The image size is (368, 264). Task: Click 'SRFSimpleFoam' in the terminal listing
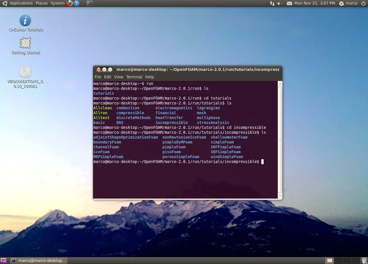click(226, 152)
